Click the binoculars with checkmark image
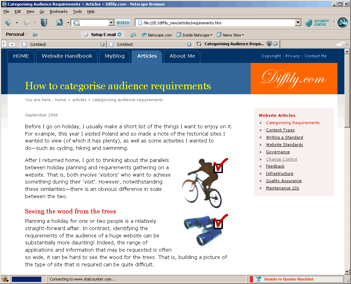The image size is (351, 284). click(x=206, y=230)
